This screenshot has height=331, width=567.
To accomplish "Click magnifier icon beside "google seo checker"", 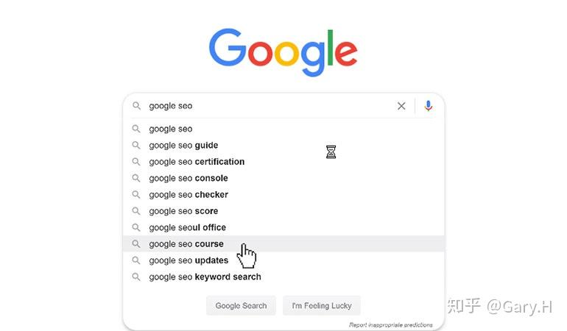I will point(136,194).
